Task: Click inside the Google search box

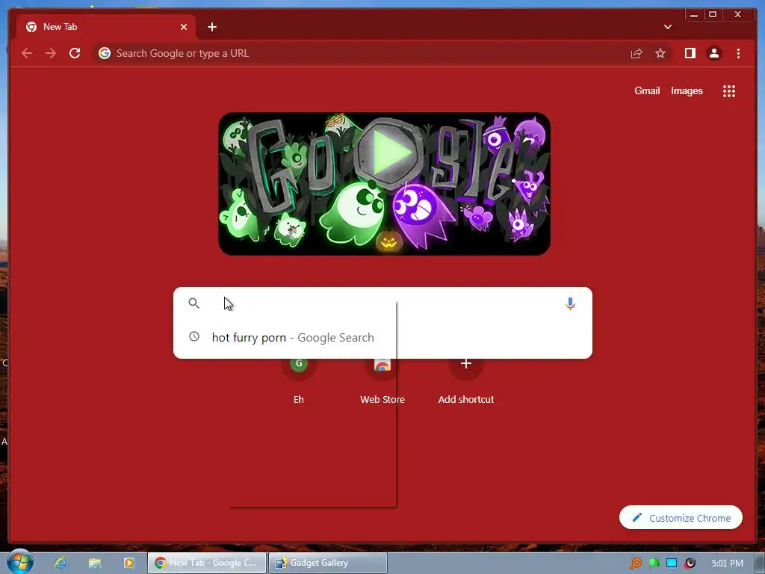Action: click(382, 303)
